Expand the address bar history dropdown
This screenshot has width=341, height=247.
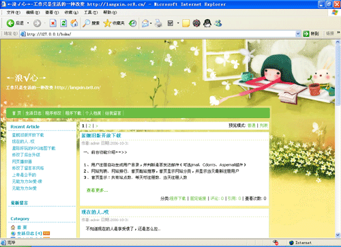click(x=298, y=34)
